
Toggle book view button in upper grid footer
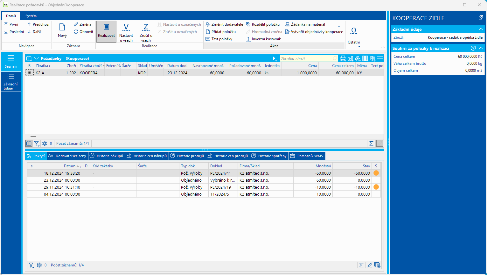[29, 144]
